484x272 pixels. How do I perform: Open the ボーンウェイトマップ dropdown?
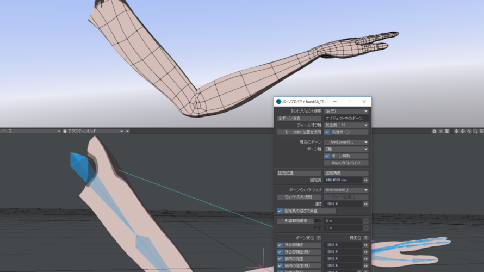click(346, 190)
